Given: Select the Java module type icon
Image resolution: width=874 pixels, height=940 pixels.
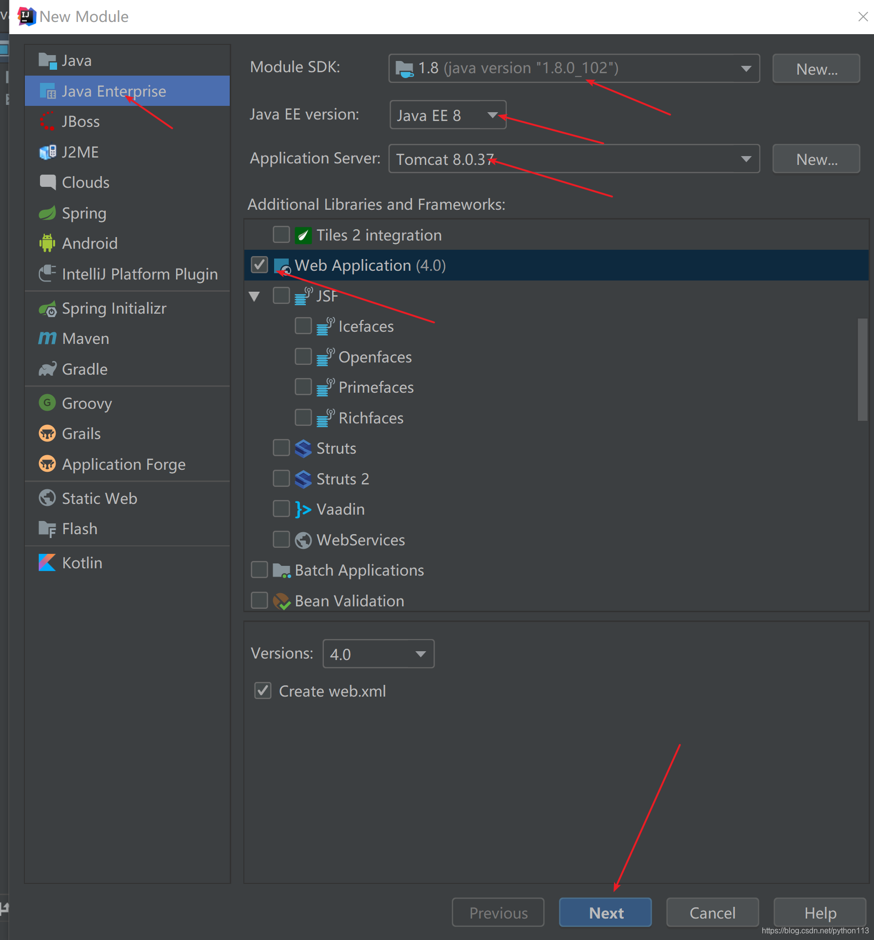Looking at the screenshot, I should pos(47,60).
